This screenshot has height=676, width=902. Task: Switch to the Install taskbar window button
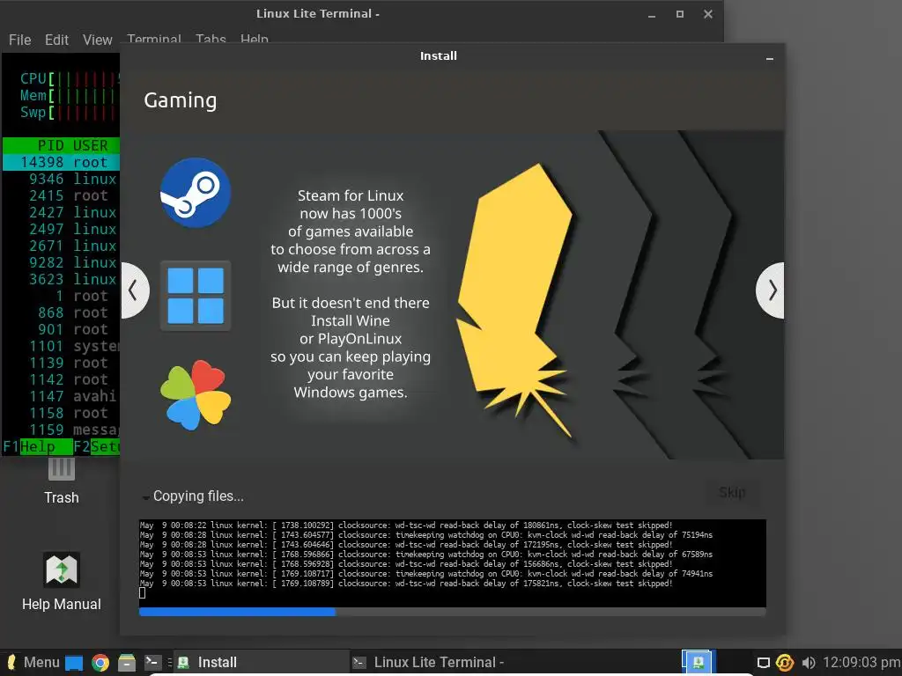[x=261, y=662]
